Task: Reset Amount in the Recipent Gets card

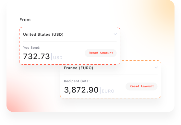Action: 141,86
